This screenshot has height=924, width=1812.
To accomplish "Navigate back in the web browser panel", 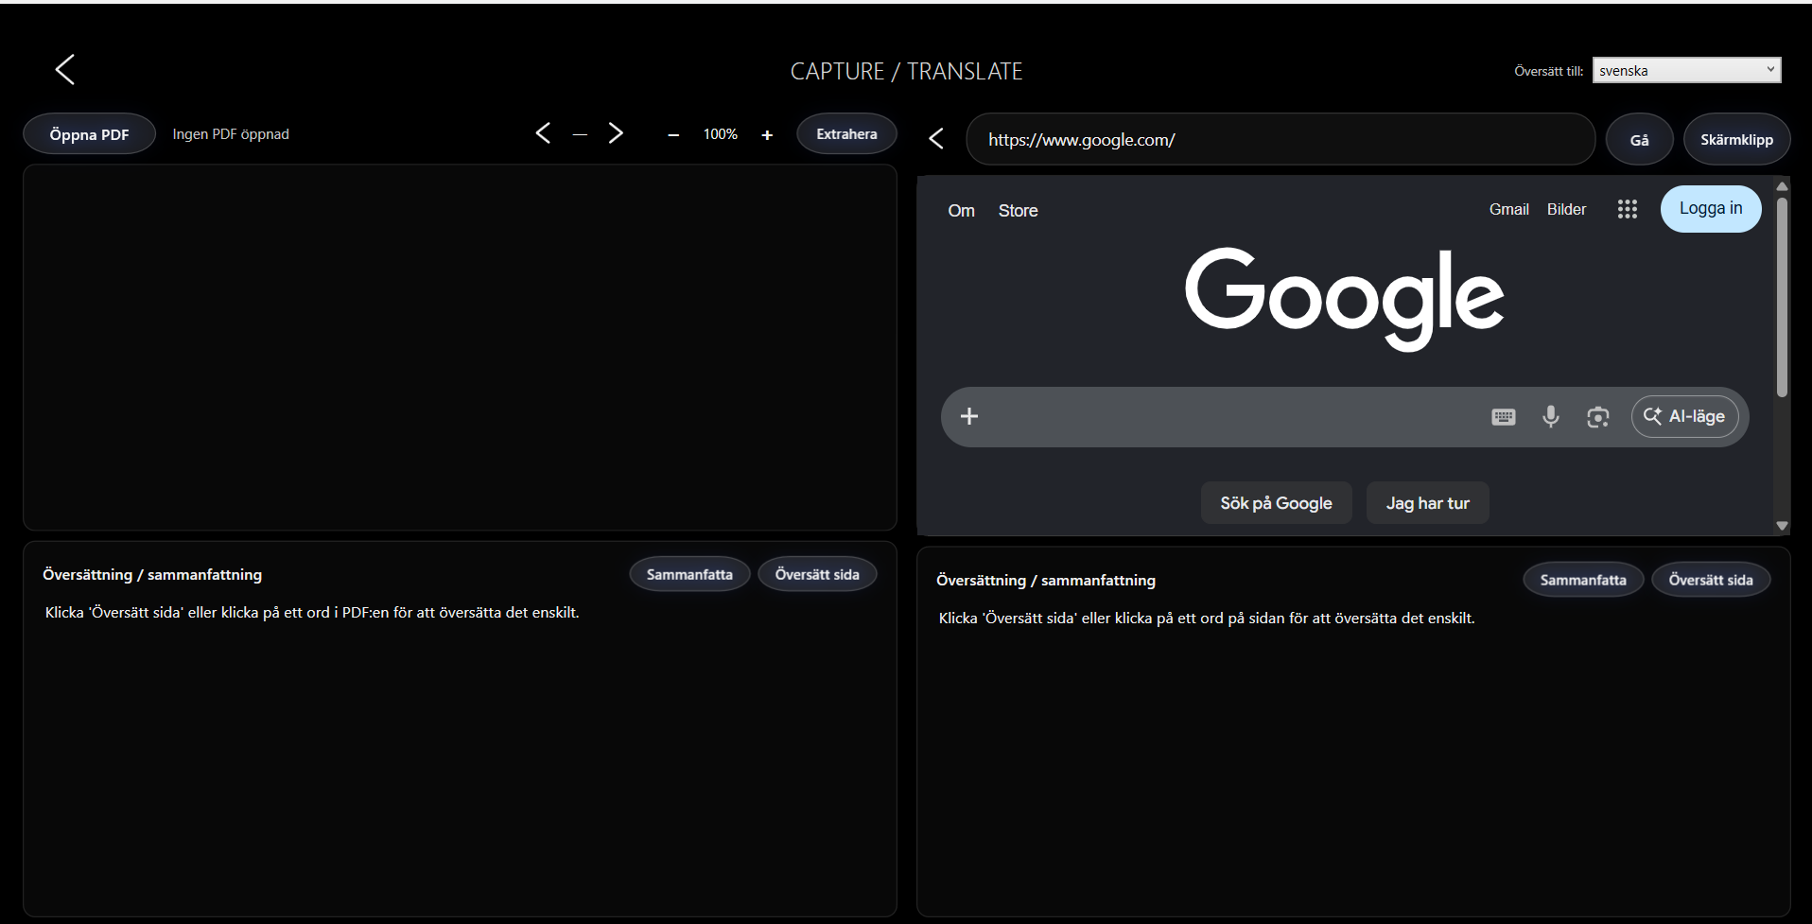I will pos(936,139).
